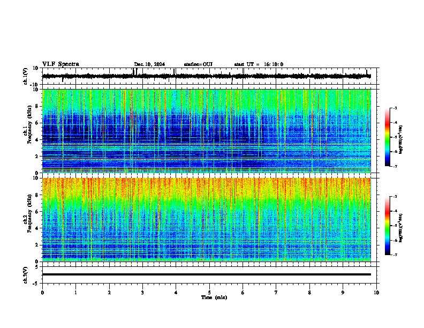The height and width of the screenshot is (328, 424).
Task: Click time axis tick label "4"
Action: pyautogui.click(x=176, y=293)
